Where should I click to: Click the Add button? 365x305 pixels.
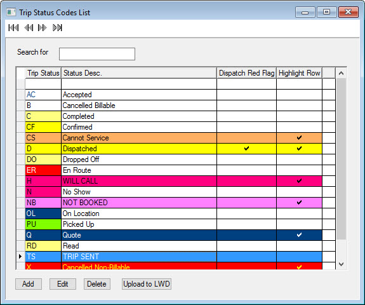pyautogui.click(x=29, y=284)
